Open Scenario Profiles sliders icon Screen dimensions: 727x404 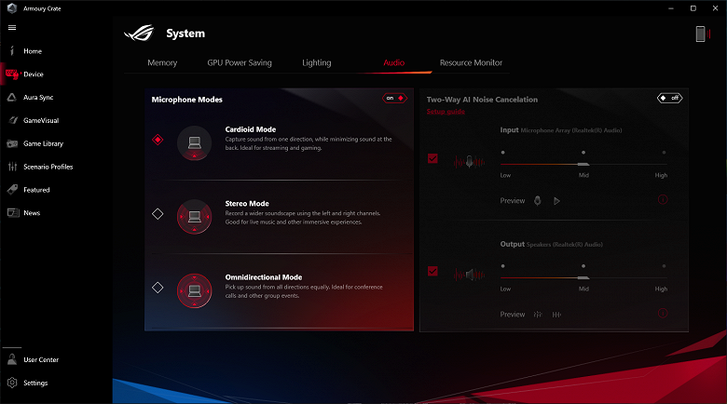tap(12, 167)
